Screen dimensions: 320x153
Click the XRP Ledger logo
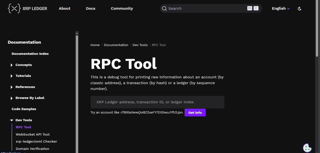tap(27, 9)
